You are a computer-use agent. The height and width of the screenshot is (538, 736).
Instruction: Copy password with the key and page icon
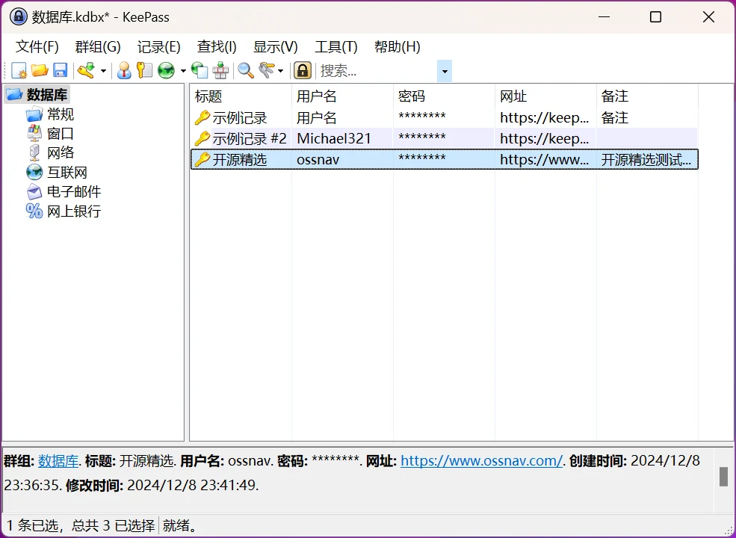point(143,71)
